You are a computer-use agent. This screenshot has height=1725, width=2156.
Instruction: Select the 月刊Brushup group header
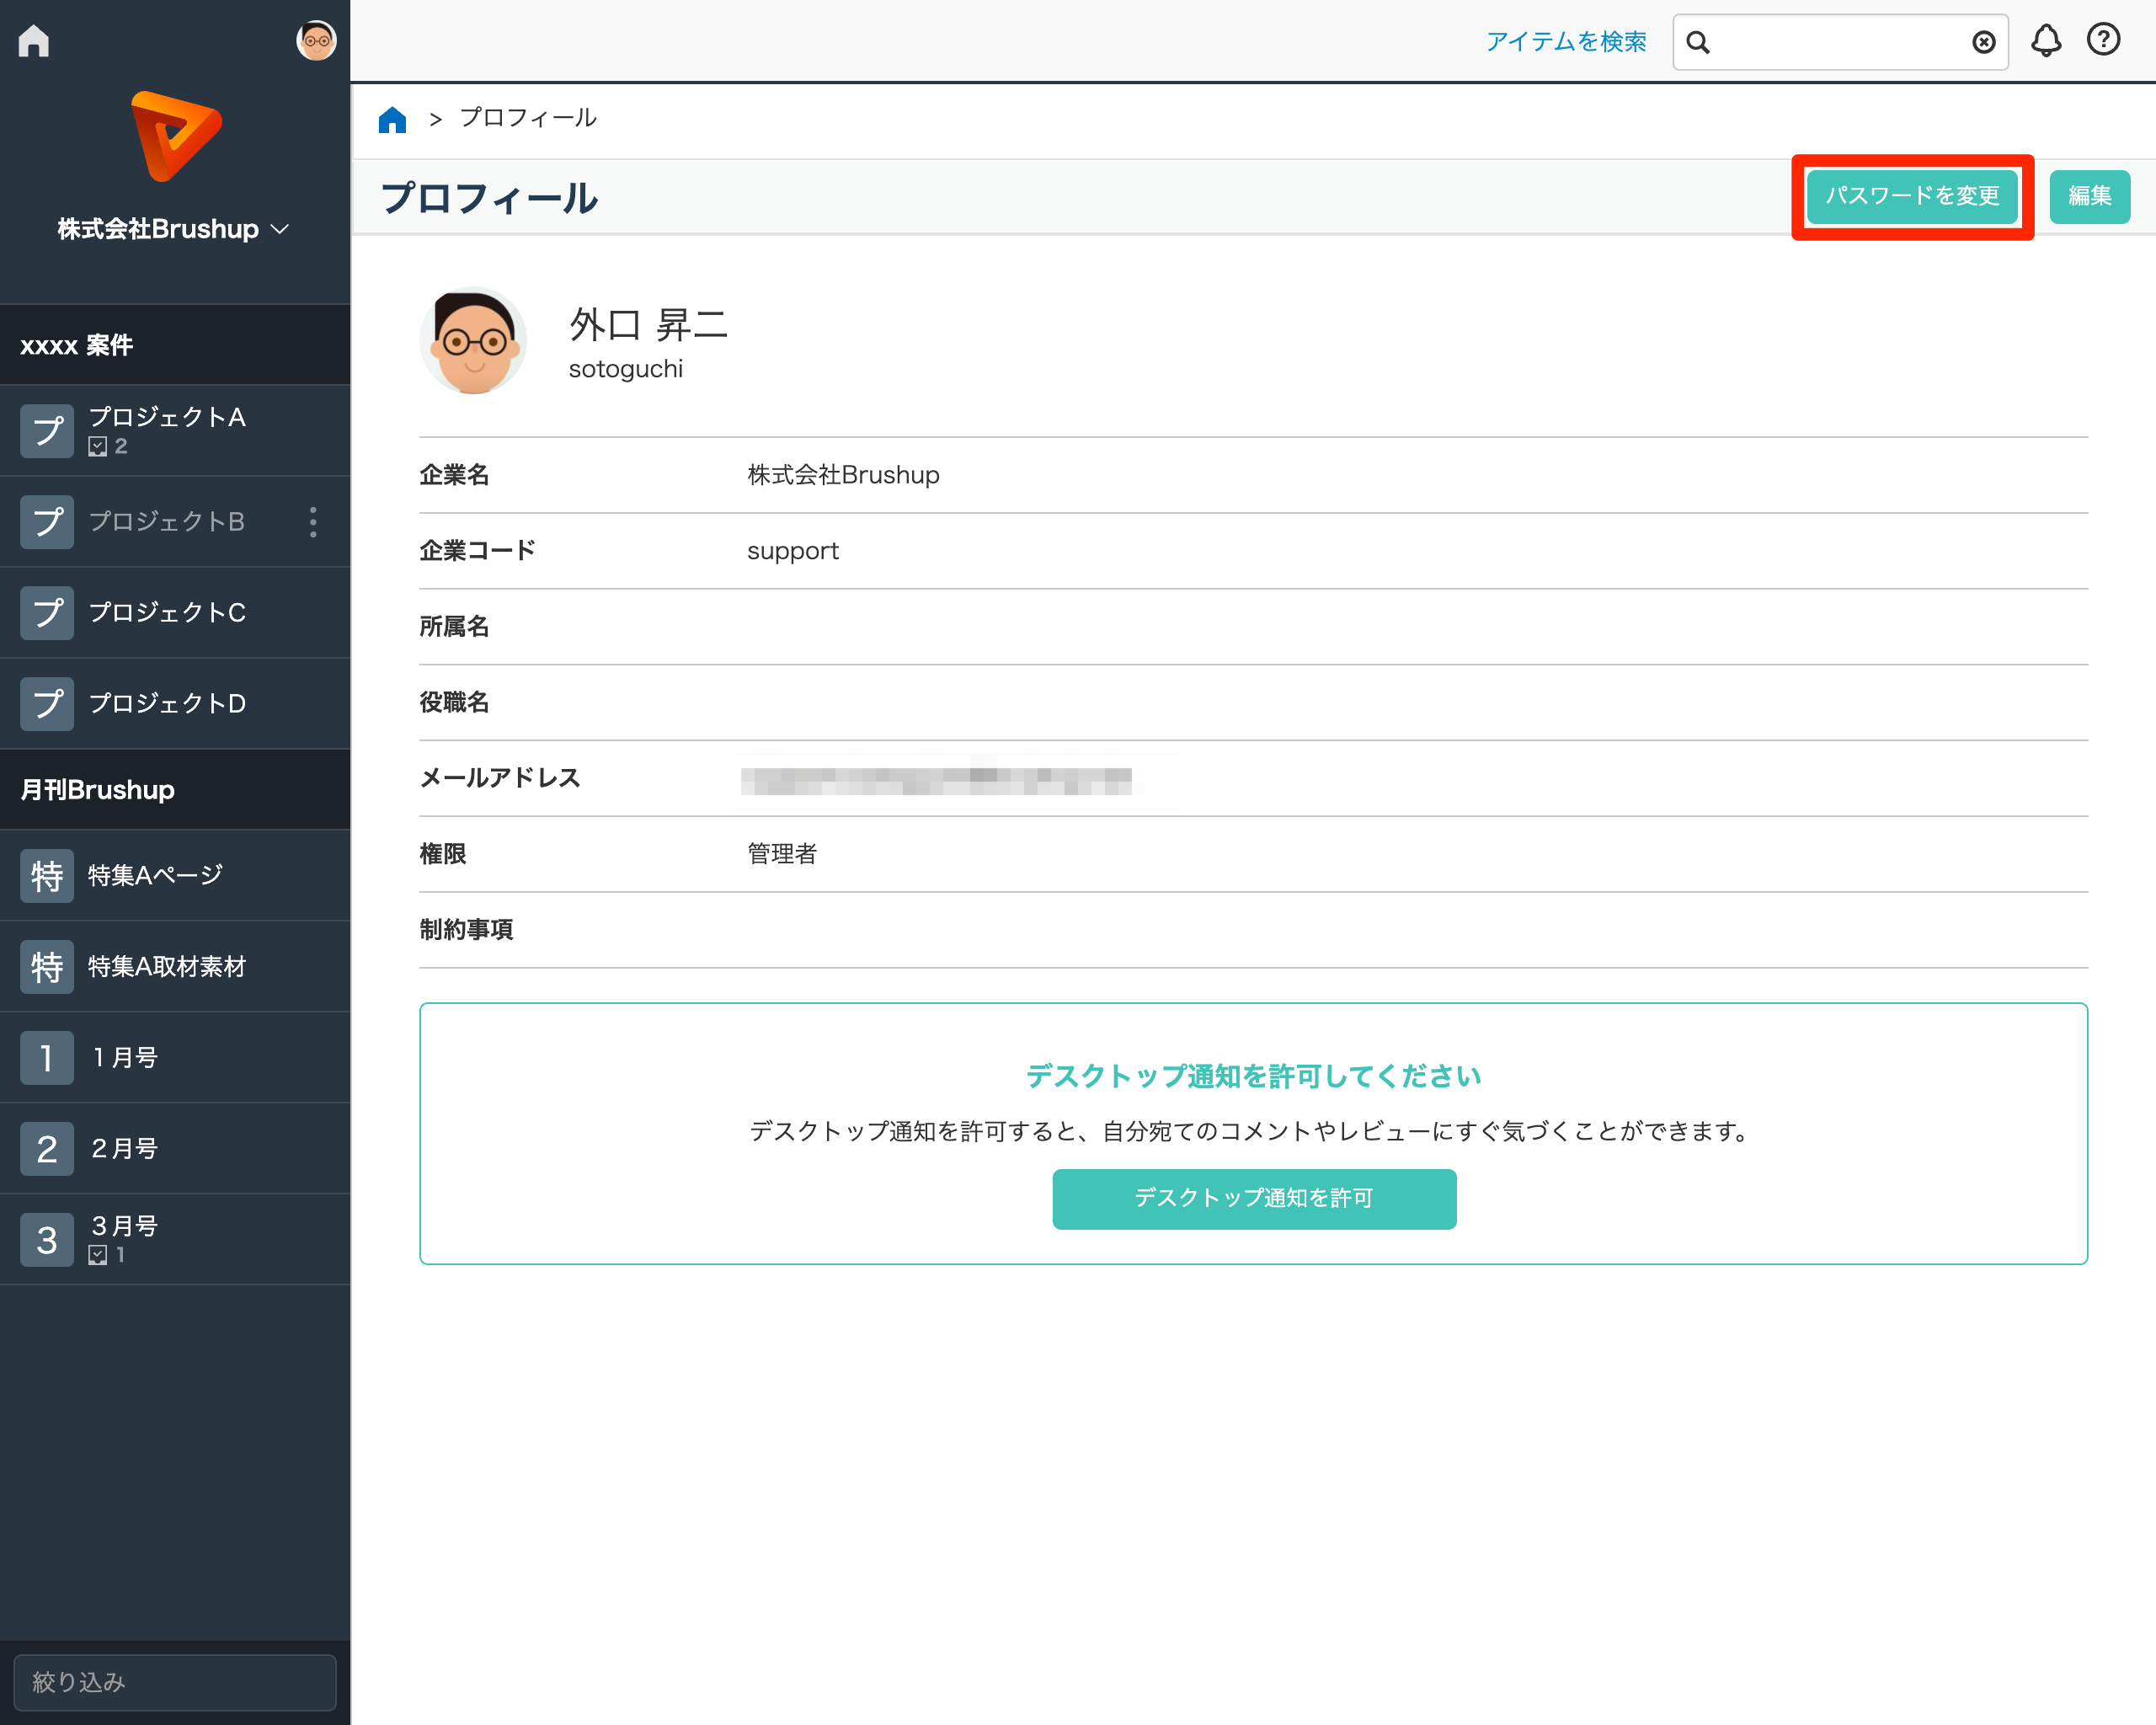(x=175, y=789)
